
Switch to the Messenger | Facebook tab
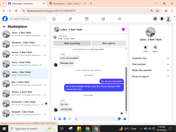tap(26, 4)
